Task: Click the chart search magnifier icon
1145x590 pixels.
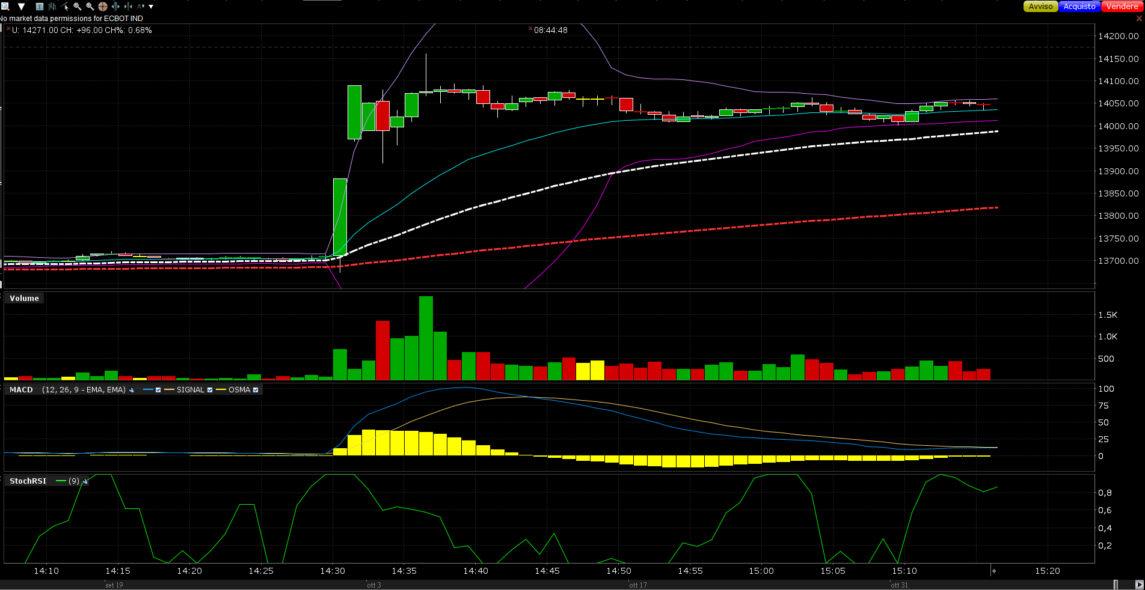Action: 5,7
